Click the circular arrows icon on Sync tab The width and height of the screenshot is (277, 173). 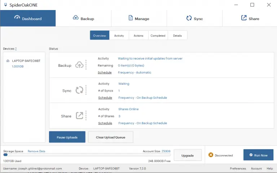189,18
